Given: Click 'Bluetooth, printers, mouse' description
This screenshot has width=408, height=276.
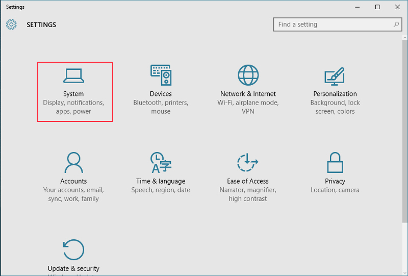Looking at the screenshot, I should coord(161,107).
